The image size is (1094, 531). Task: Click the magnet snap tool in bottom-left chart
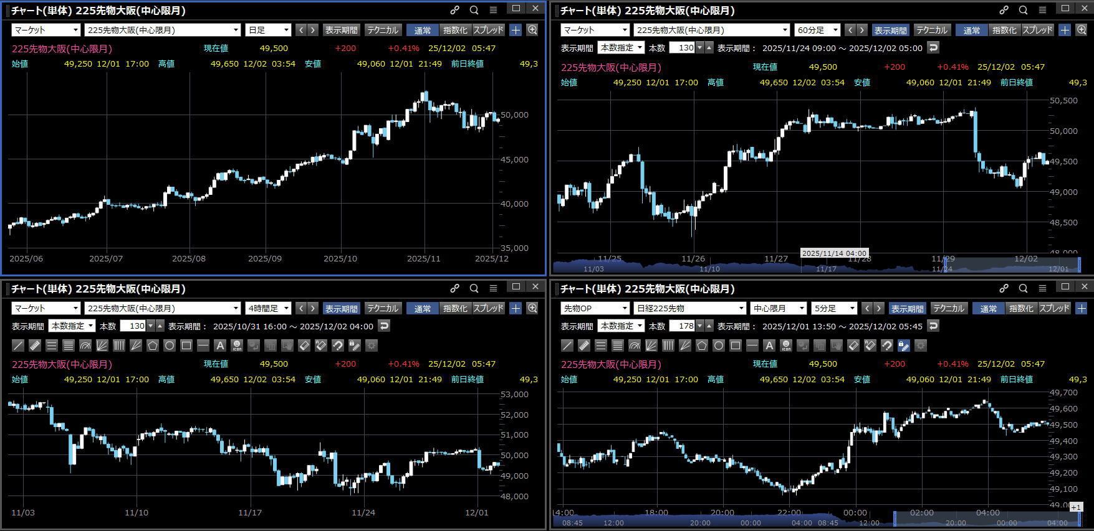coord(338,345)
